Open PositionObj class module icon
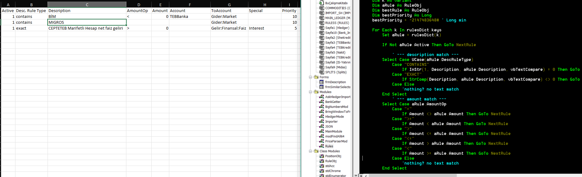Image resolution: width=582 pixels, height=177 pixels. (322, 156)
